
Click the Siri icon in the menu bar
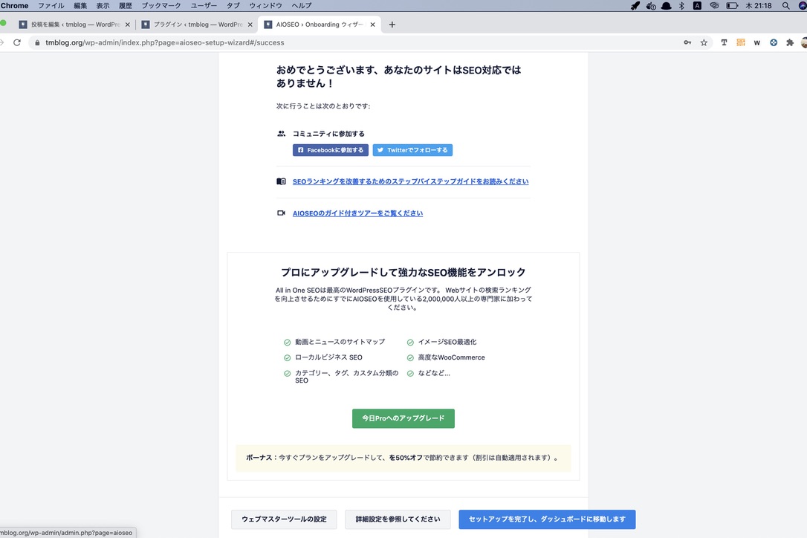coord(803,6)
